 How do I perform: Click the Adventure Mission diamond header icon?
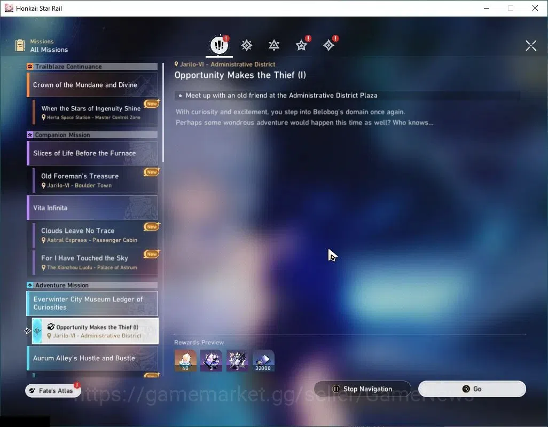30,285
